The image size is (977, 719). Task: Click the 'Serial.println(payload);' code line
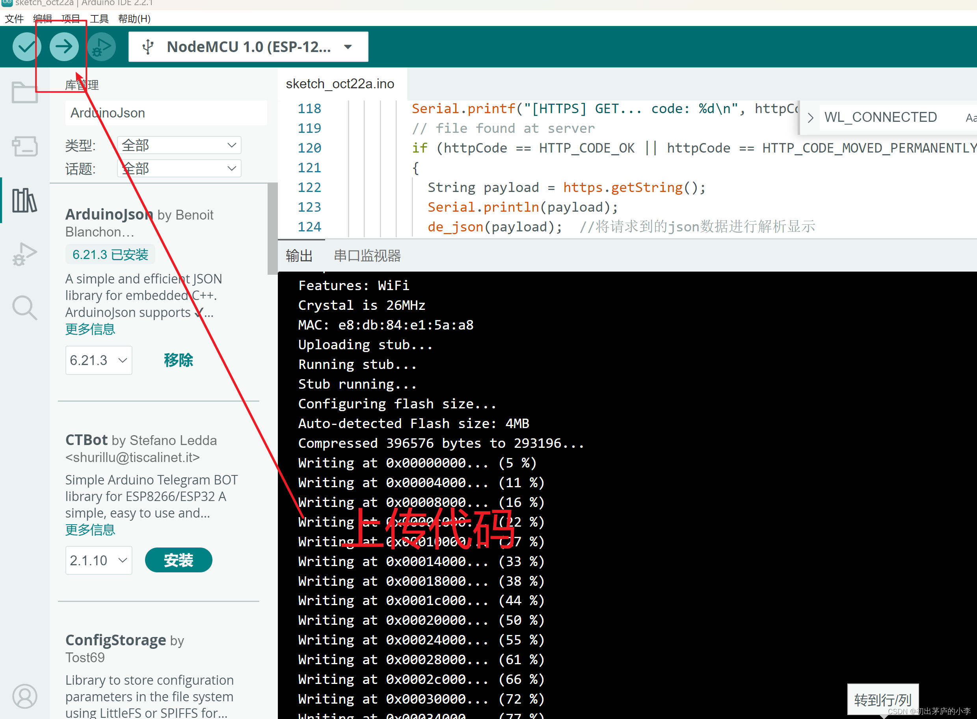click(x=523, y=207)
